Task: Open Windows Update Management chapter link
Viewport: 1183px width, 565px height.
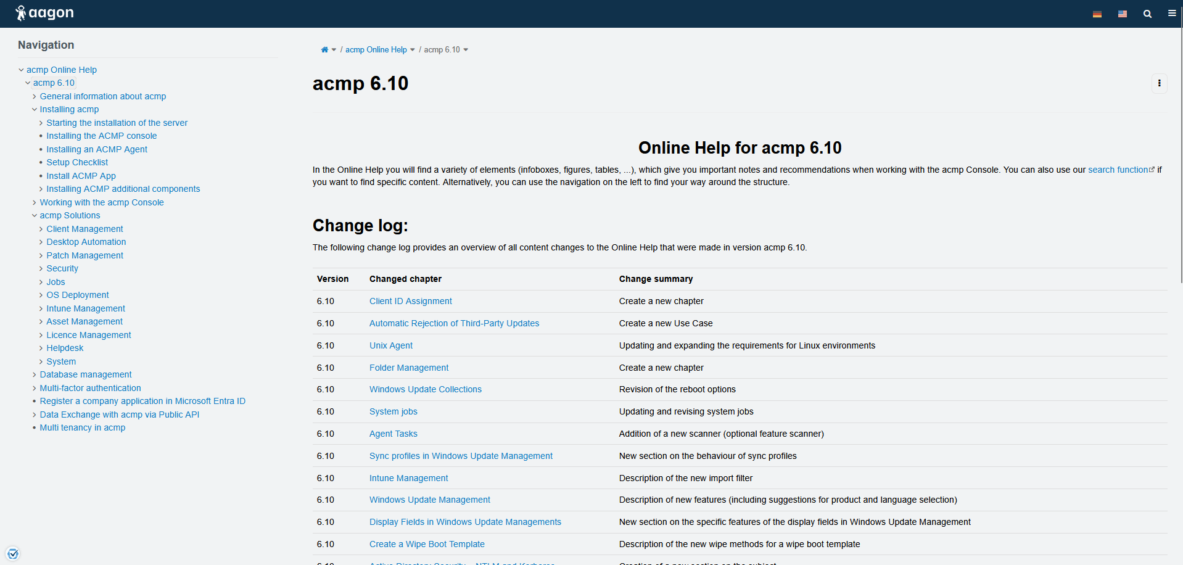Action: point(430,500)
